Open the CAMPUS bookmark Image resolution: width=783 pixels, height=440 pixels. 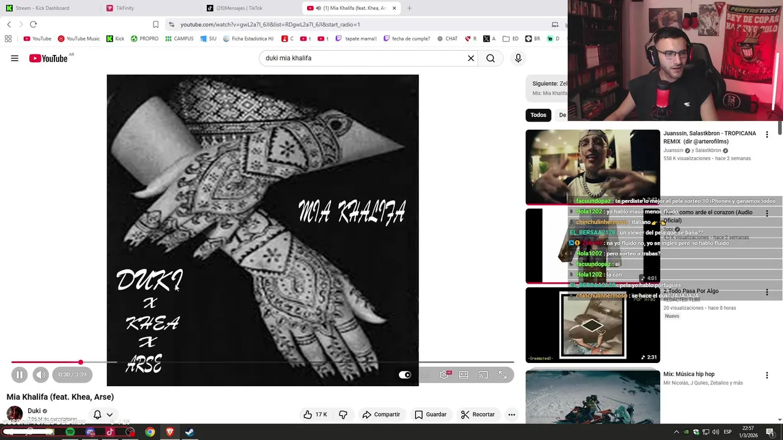tap(179, 38)
